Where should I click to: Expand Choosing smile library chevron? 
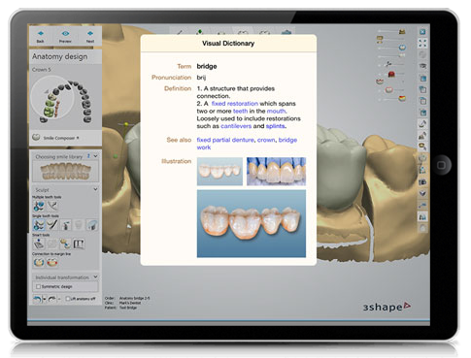[95, 156]
